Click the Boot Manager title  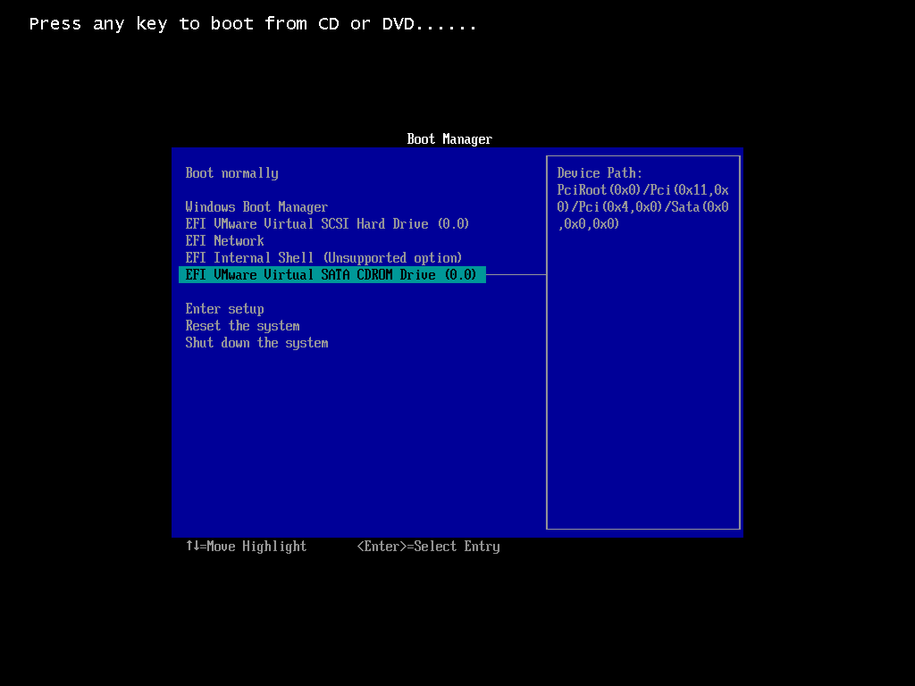click(449, 139)
